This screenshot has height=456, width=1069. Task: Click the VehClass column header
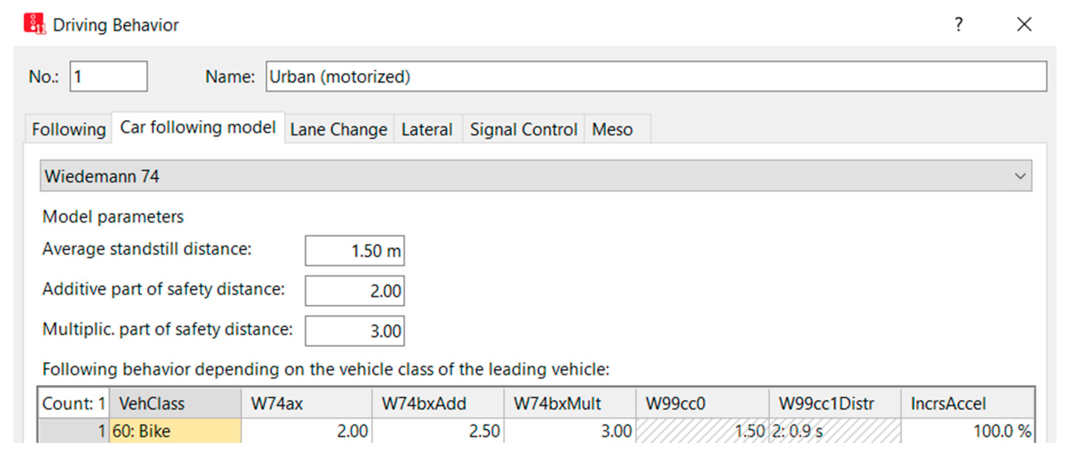coord(175,403)
